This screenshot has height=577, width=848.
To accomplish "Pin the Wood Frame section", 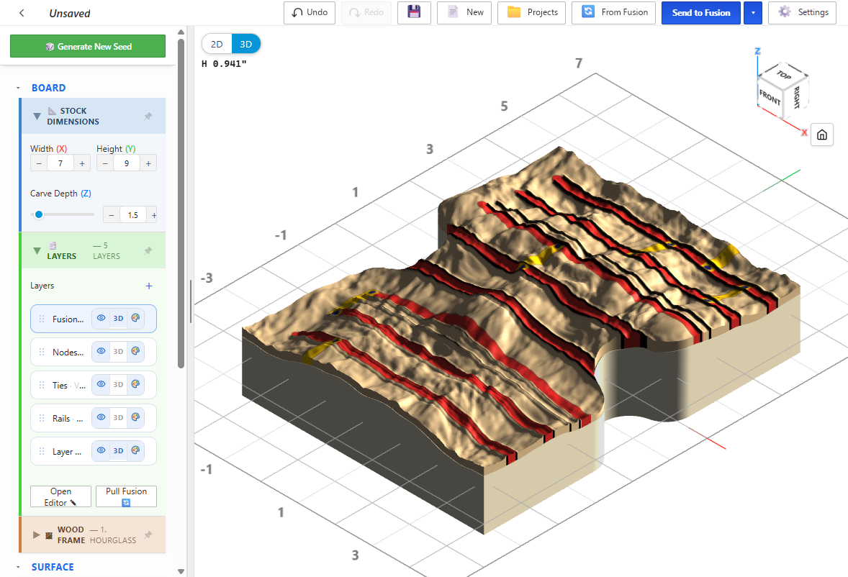I will [148, 535].
